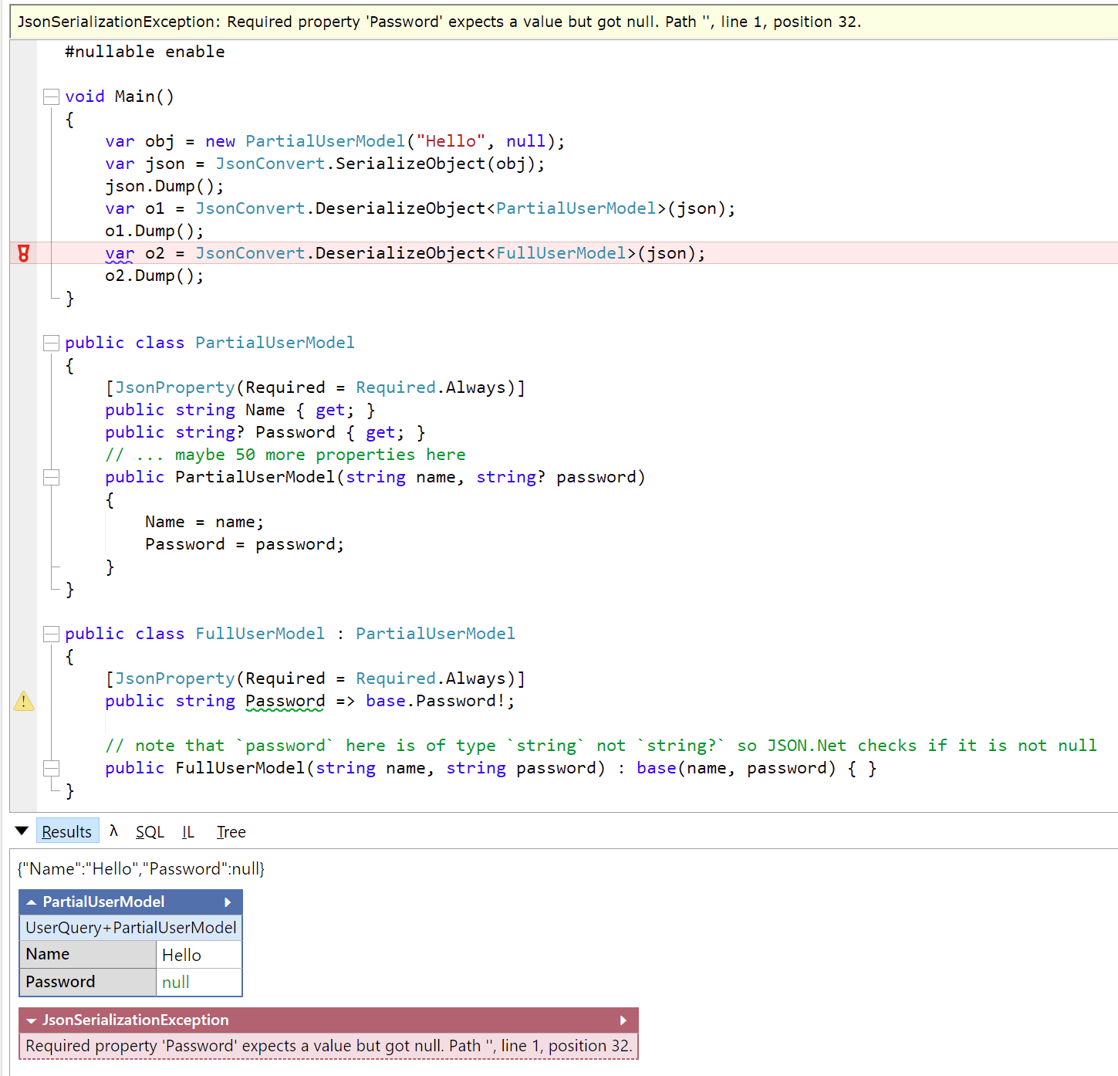Select the Hello value cell in the results grid
This screenshot has height=1076, width=1118.
click(x=181, y=954)
